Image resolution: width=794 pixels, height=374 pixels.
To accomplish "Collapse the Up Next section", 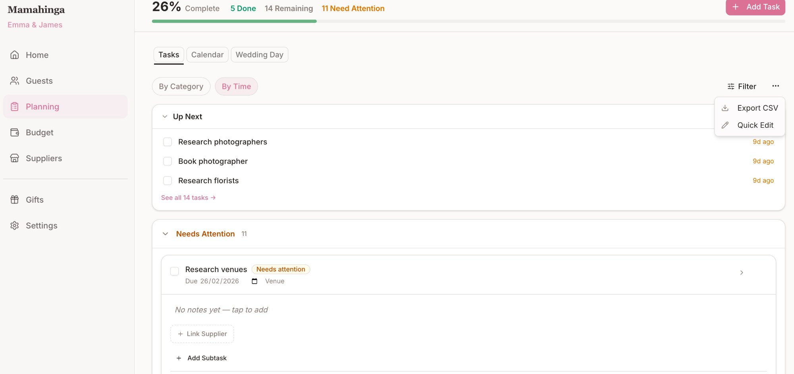I will 165,116.
